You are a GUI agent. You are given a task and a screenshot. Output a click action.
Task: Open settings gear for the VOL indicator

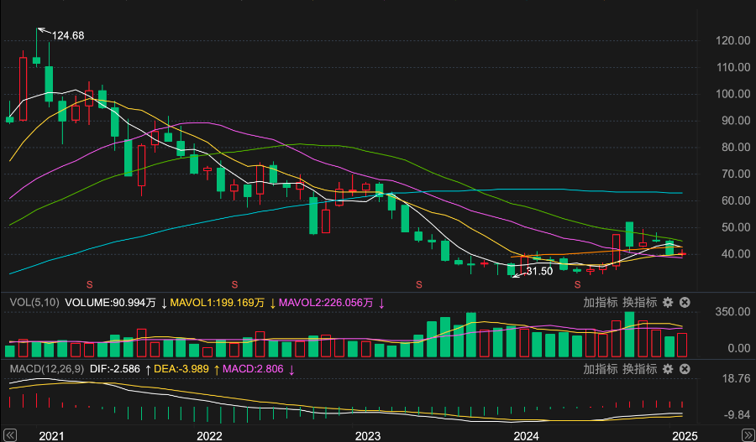pyautogui.click(x=668, y=302)
